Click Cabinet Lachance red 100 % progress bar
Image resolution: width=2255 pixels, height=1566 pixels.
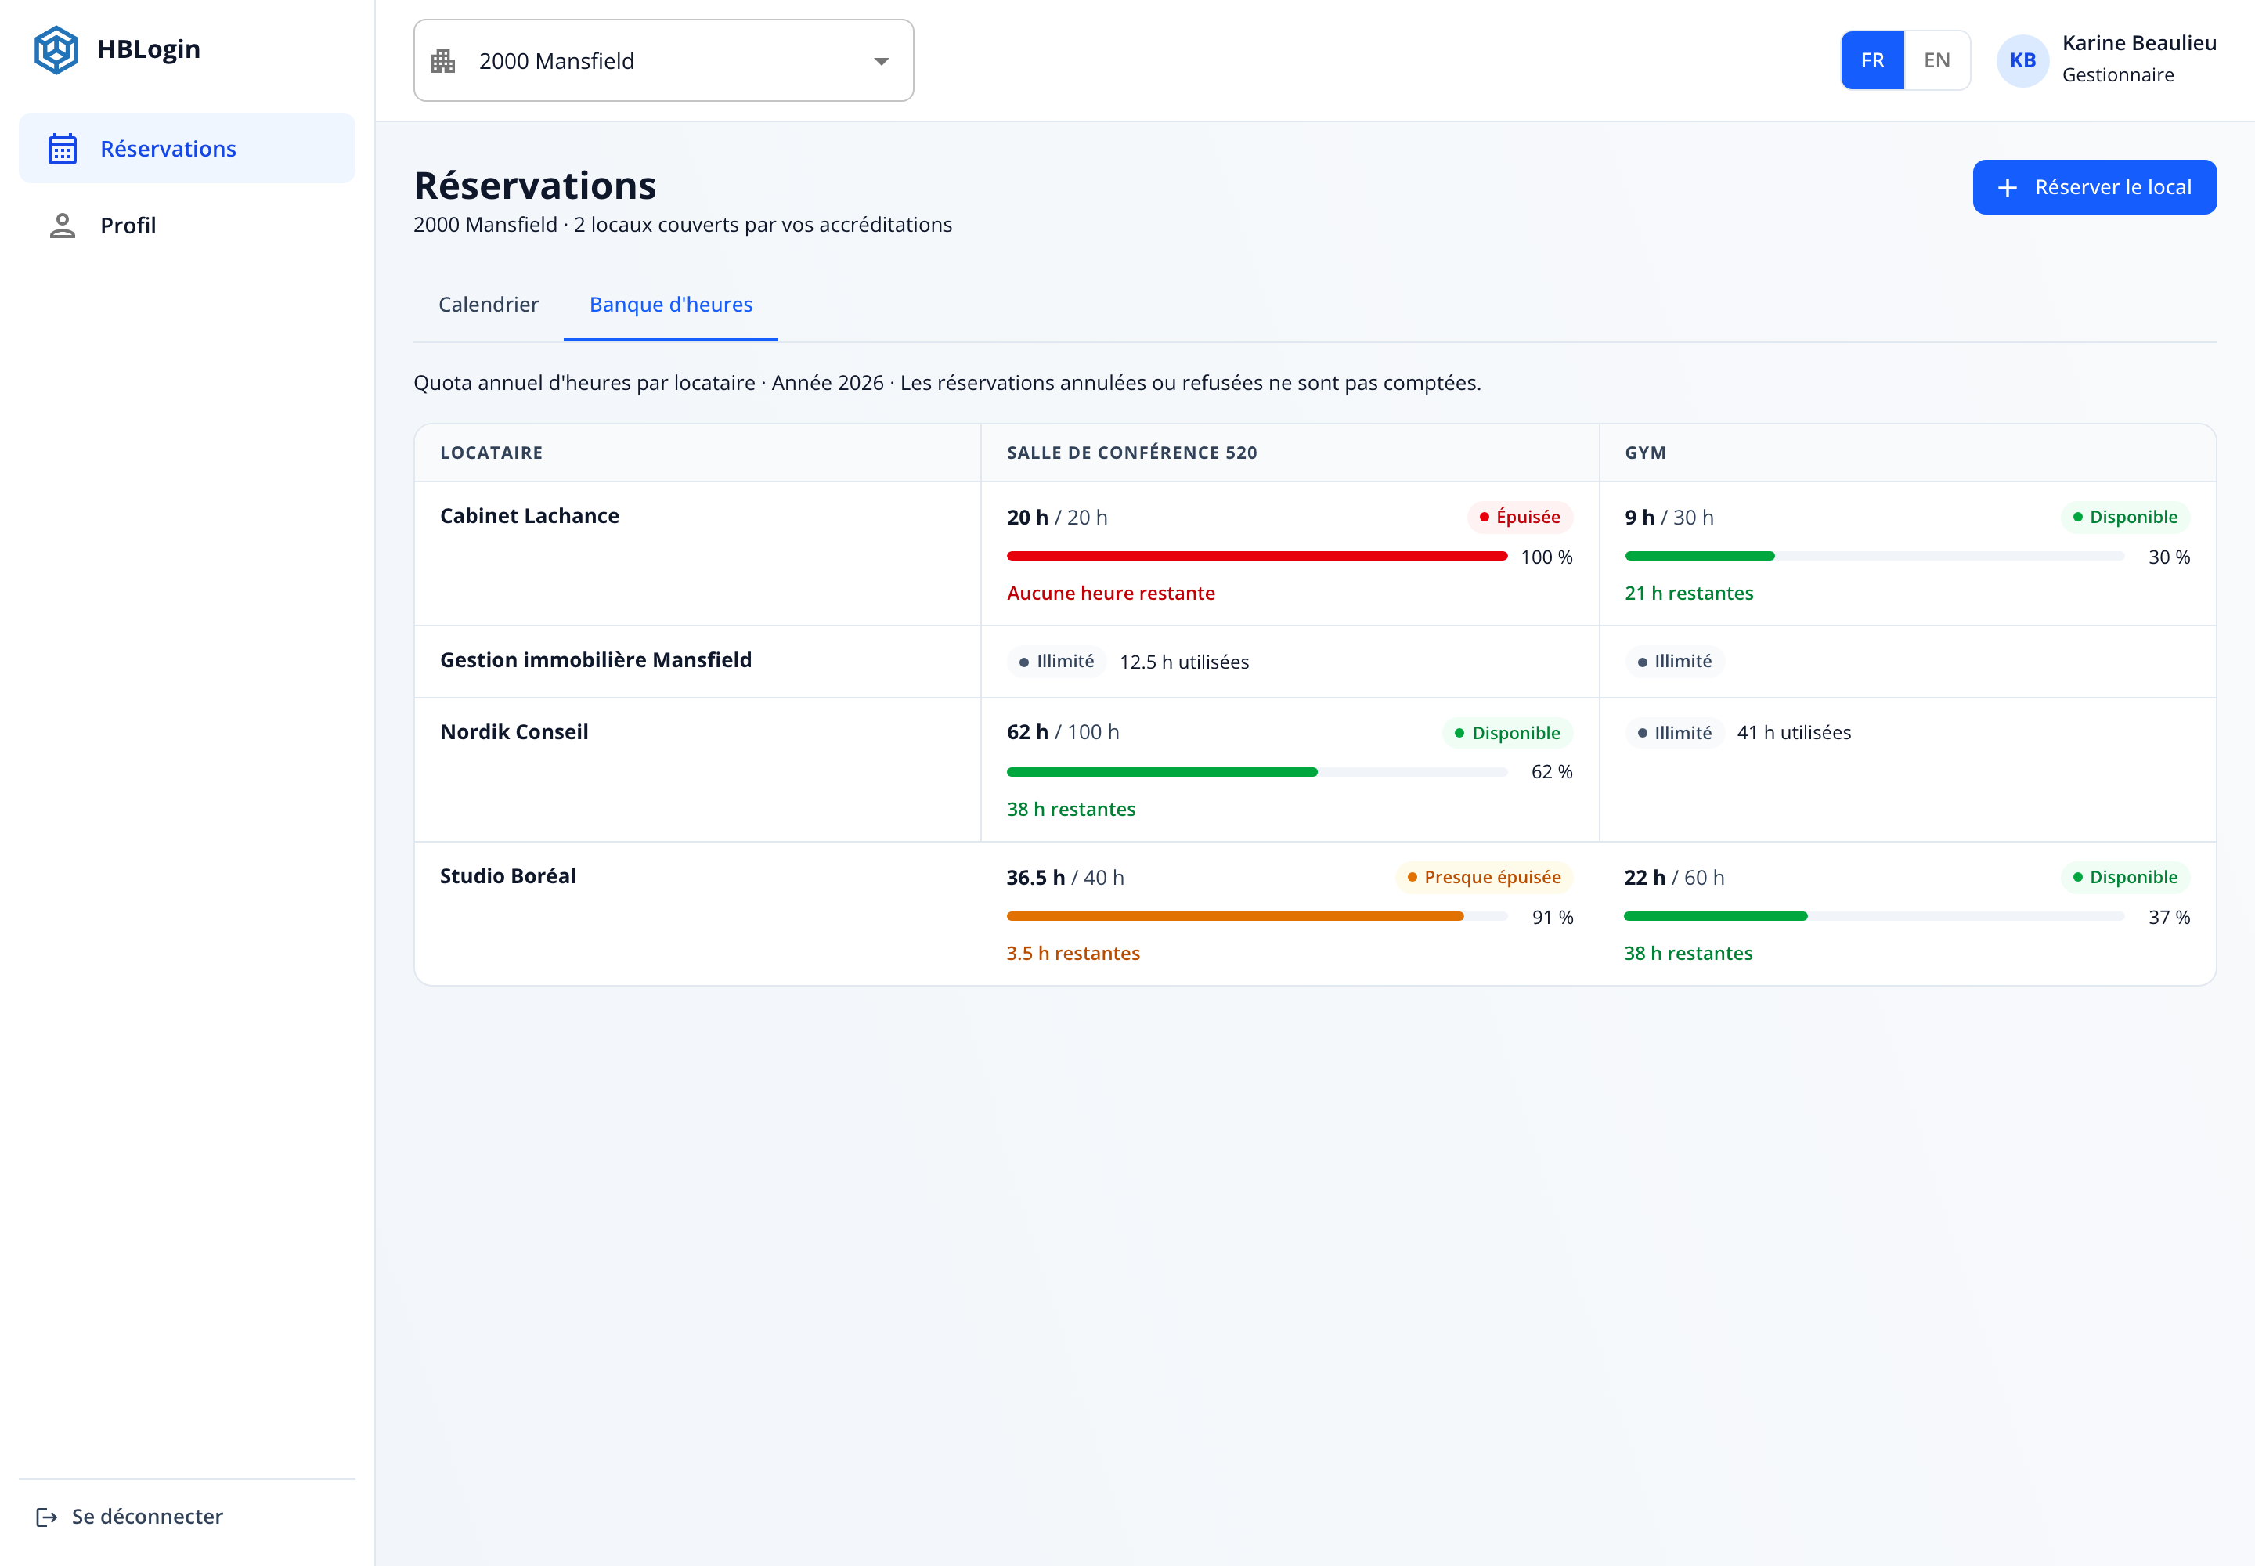pos(1256,557)
